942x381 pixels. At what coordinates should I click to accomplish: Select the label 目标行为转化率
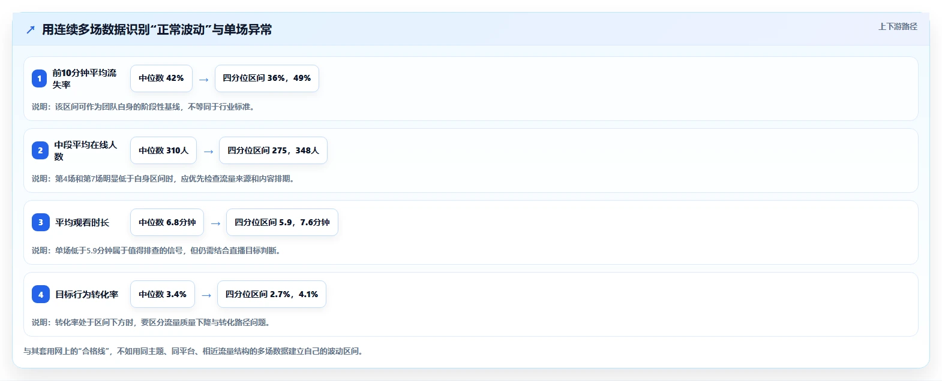[x=87, y=294]
